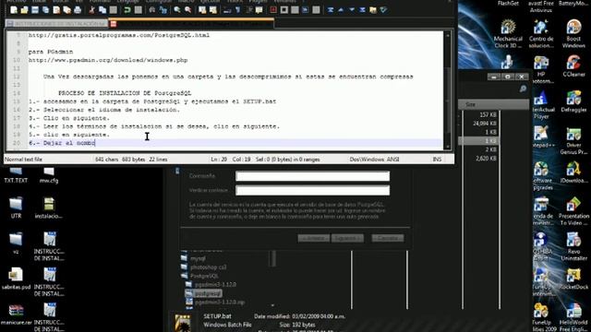Undo with the green arrow icon
This screenshot has height=332, width=591.
pyautogui.click(x=127, y=10)
